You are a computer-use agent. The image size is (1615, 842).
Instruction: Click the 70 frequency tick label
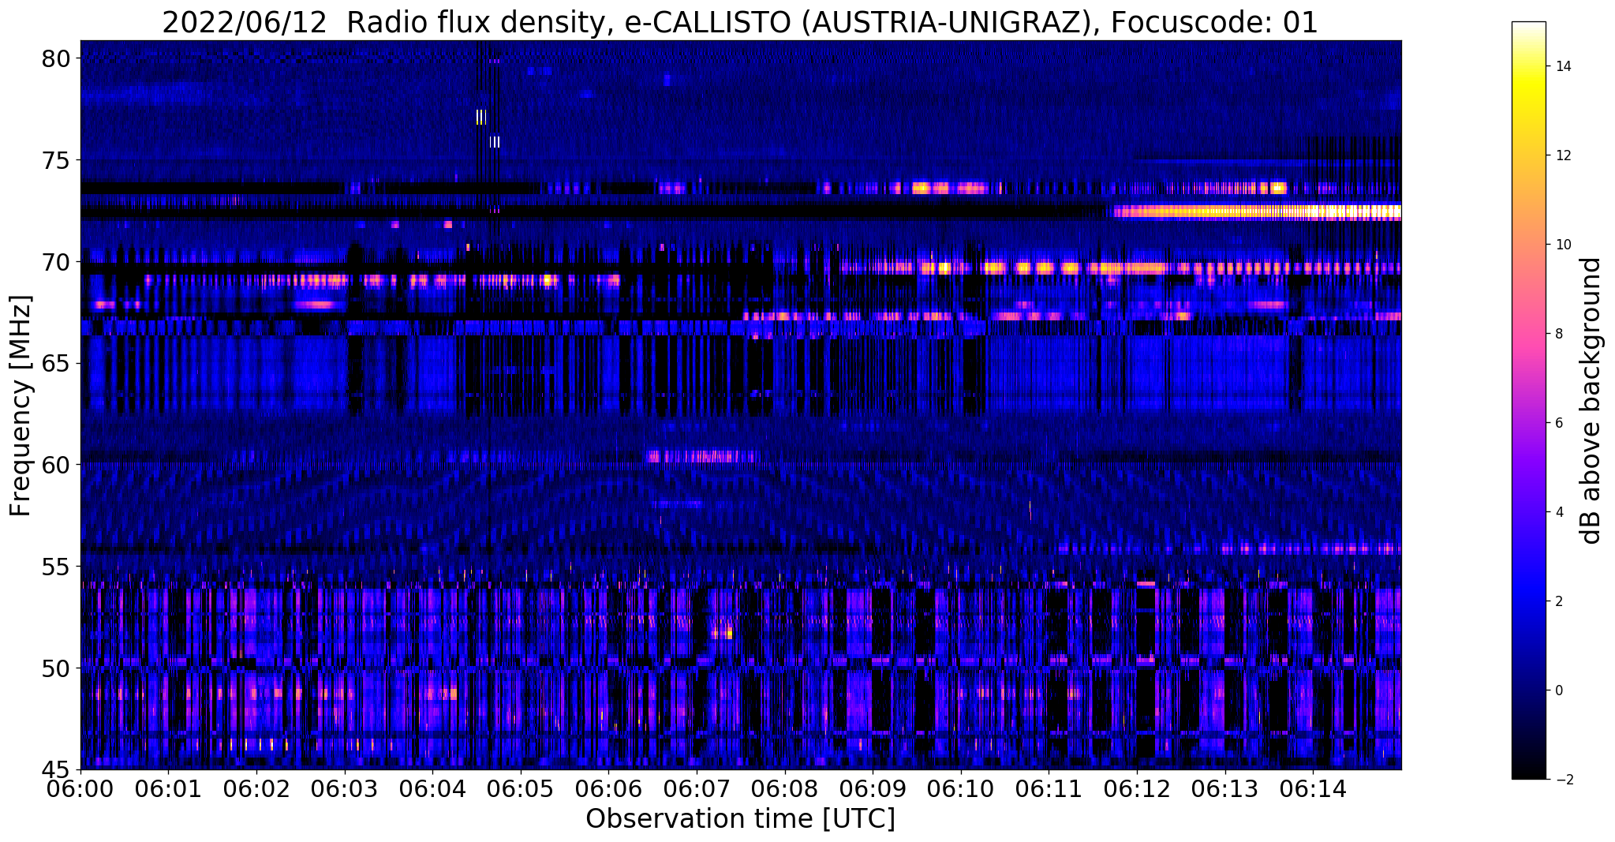click(57, 262)
